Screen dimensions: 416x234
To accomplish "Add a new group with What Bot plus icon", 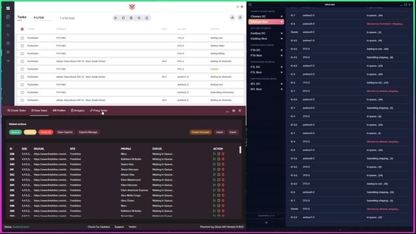I will pyautogui.click(x=266, y=222).
